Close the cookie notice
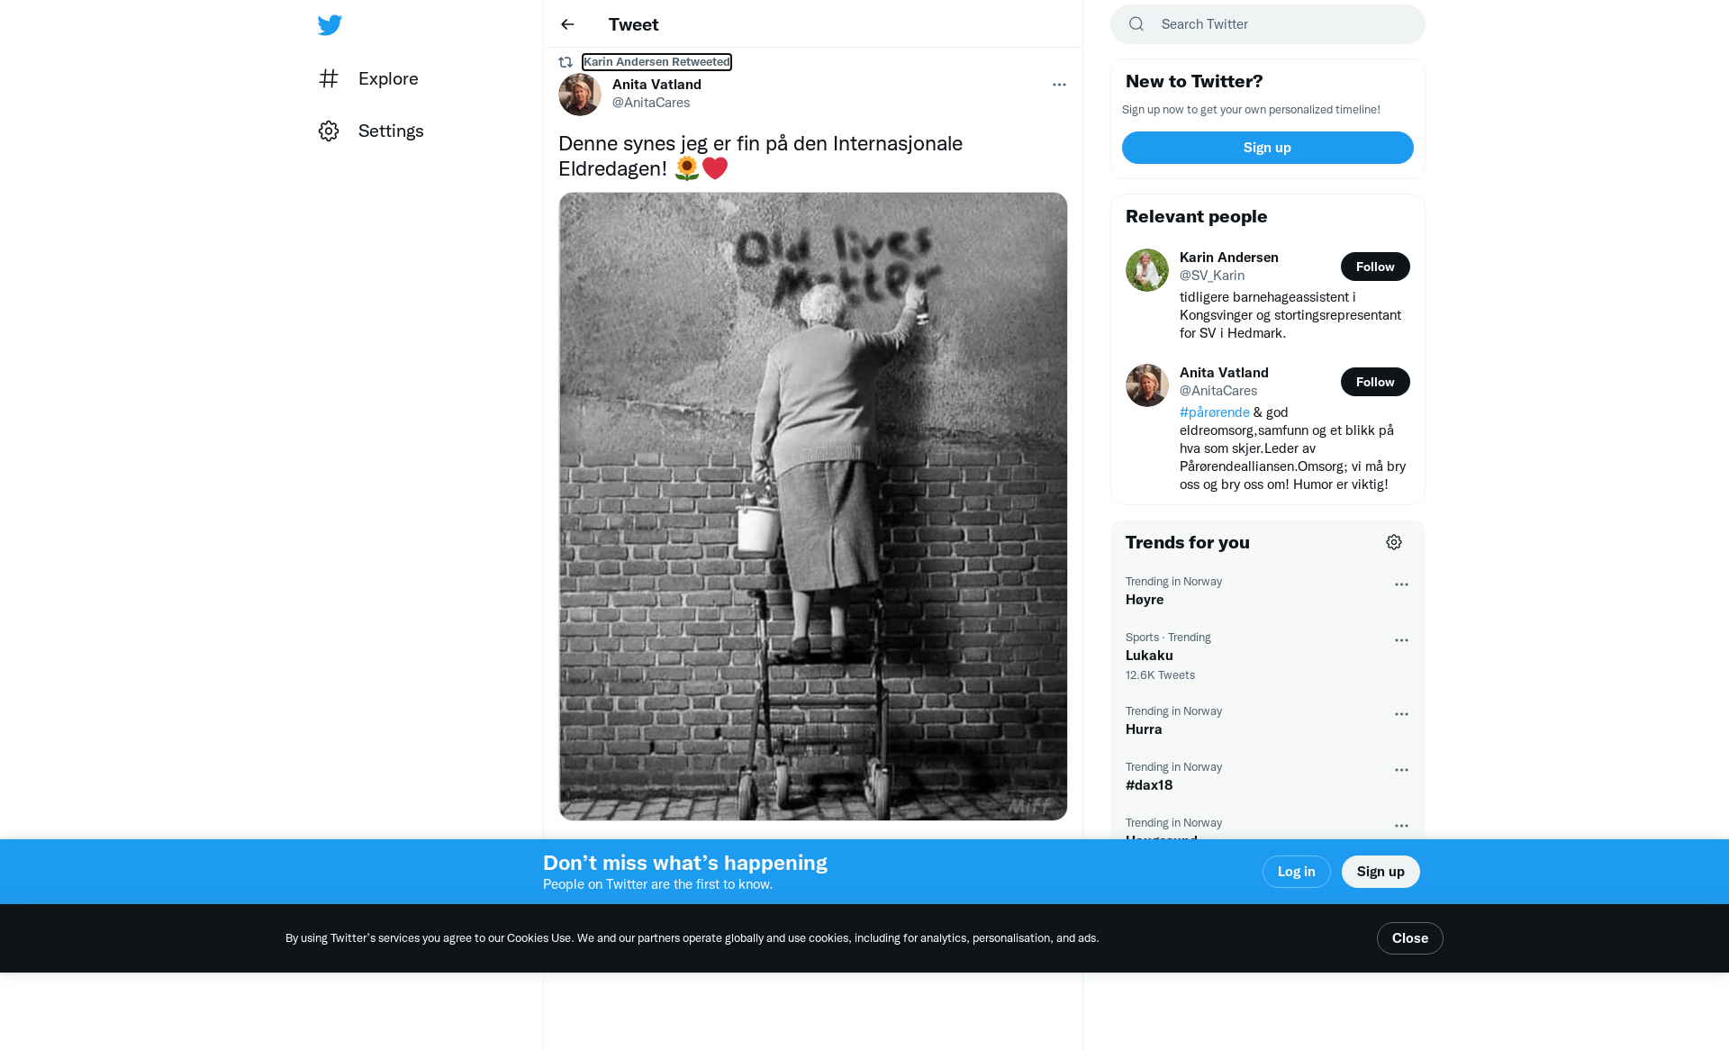This screenshot has width=1729, height=1050. (x=1410, y=938)
